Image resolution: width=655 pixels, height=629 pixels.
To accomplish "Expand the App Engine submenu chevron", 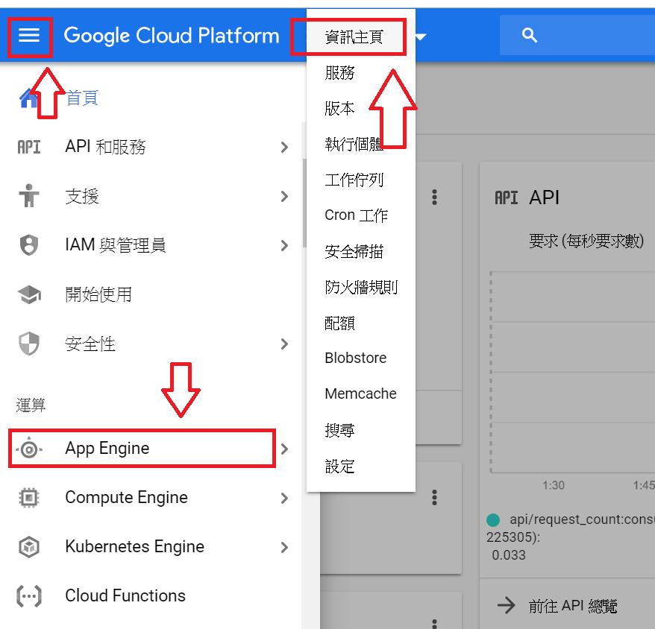I will (x=284, y=449).
